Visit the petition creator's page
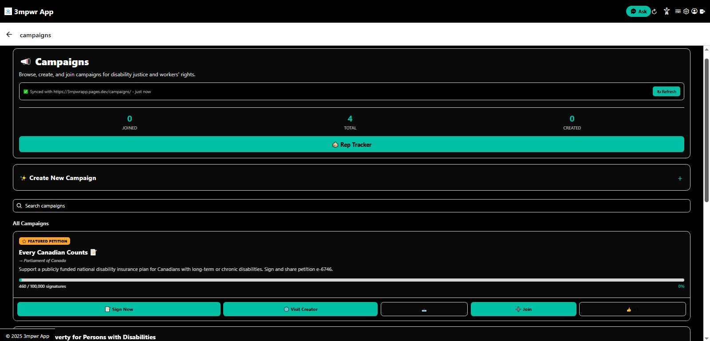Viewport: 710px width, 341px height. (x=300, y=309)
